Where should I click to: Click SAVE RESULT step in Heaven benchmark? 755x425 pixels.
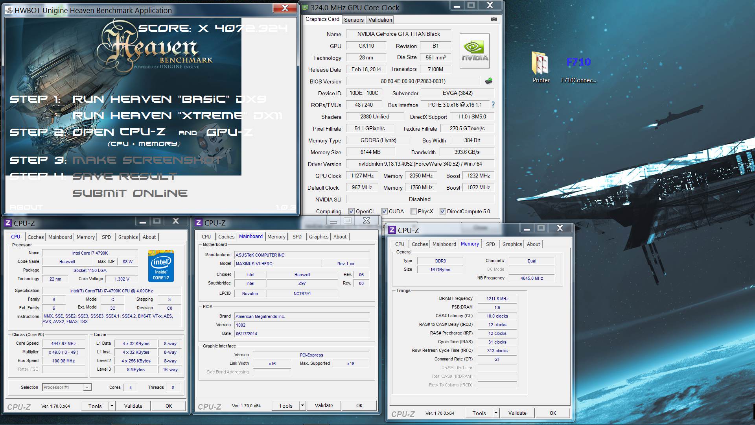tap(125, 176)
